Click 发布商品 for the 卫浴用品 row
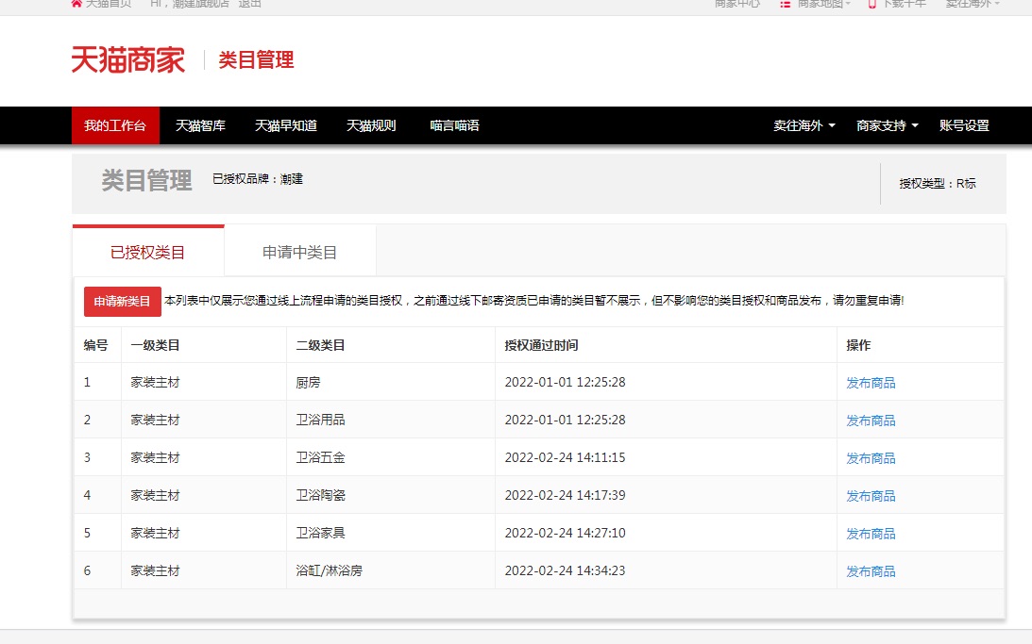Image resolution: width=1032 pixels, height=644 pixels. [871, 420]
